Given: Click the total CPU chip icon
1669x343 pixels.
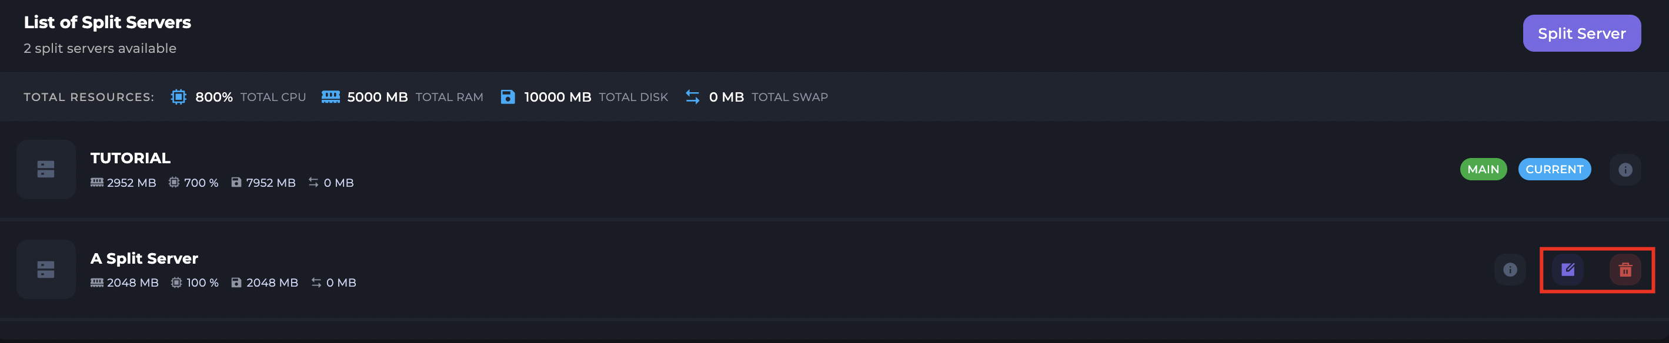Looking at the screenshot, I should pos(178,97).
